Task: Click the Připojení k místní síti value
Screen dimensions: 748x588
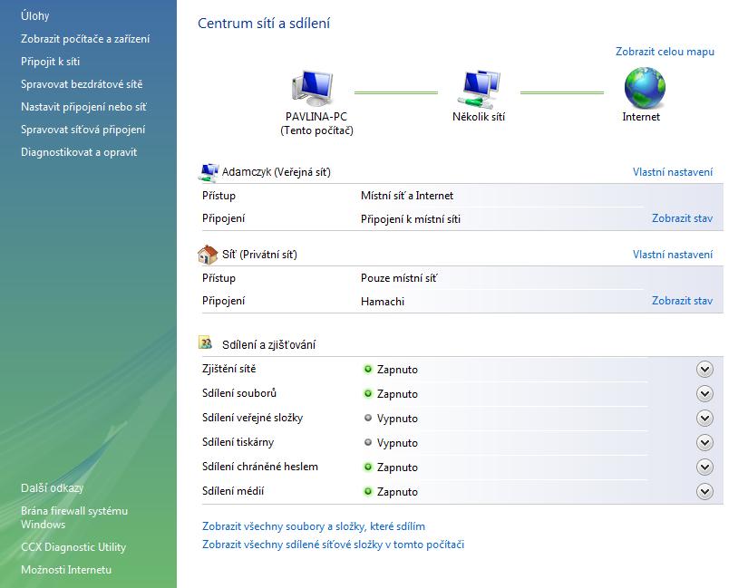Action: [410, 219]
